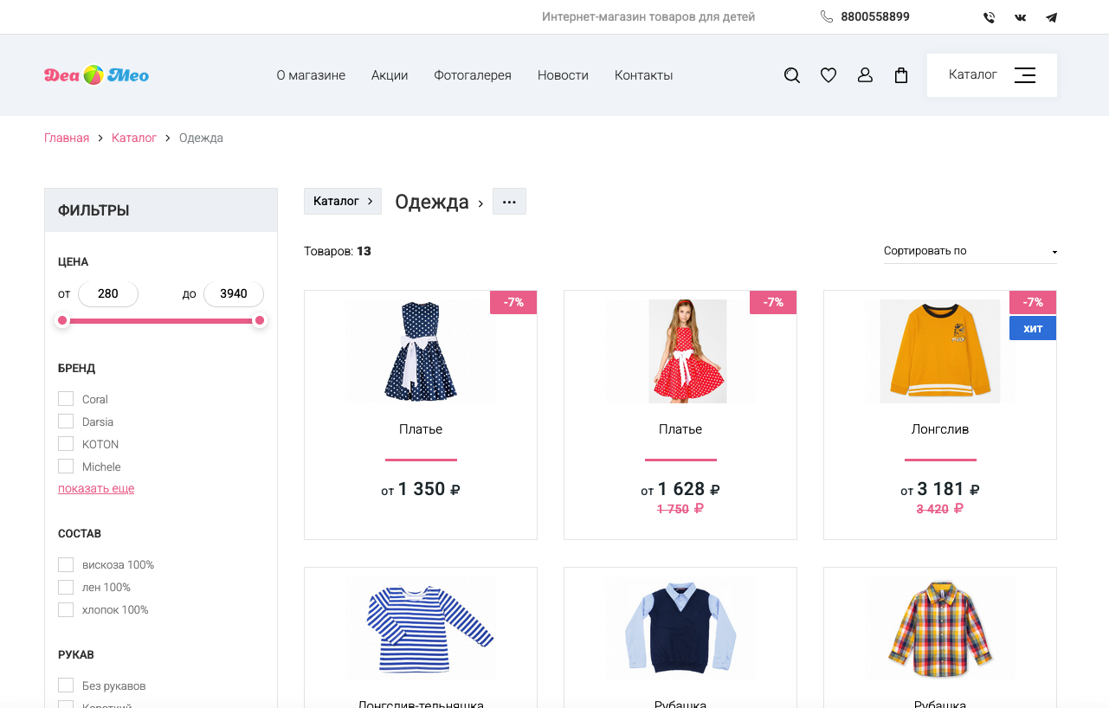Viewport: 1109px width, 708px height.
Task: Enable the KOTON brand filter
Action: (66, 444)
